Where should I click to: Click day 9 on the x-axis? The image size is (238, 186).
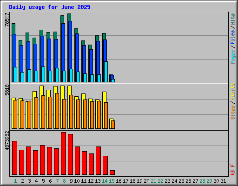pos(71,181)
